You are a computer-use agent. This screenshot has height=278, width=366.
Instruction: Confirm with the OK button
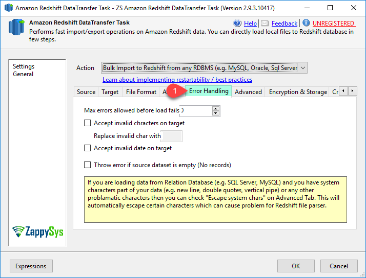(x=296, y=266)
